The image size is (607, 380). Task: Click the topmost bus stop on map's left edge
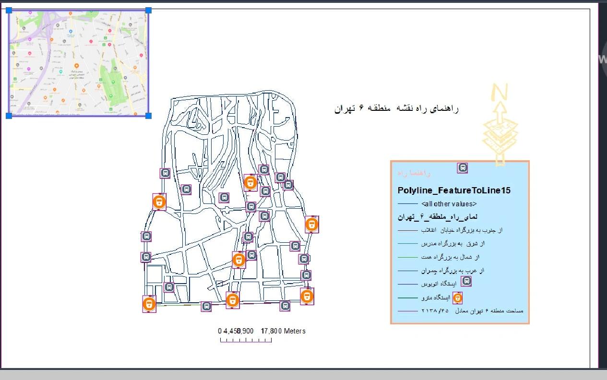point(165,173)
